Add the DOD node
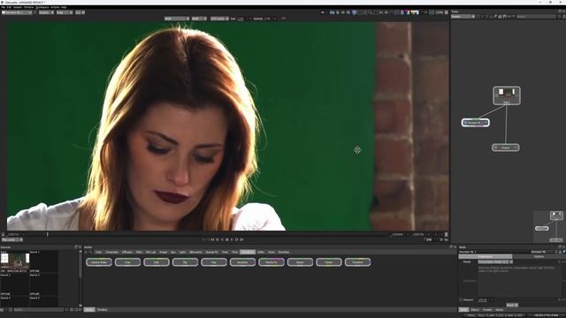566x318 pixels. tap(157, 262)
